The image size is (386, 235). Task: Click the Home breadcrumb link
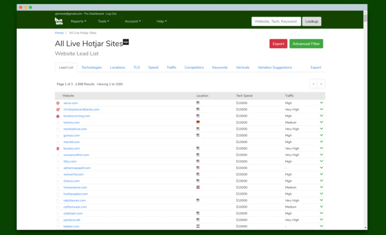59,33
